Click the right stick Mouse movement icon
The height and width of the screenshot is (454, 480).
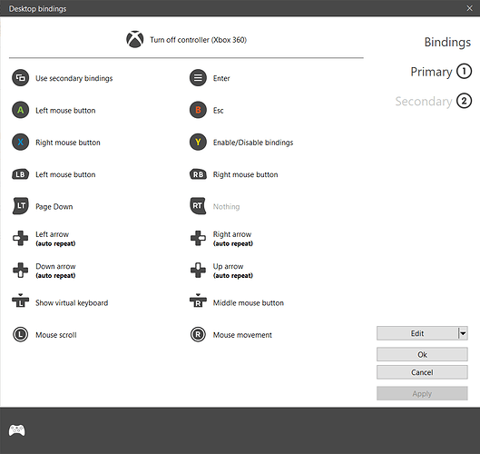(198, 334)
